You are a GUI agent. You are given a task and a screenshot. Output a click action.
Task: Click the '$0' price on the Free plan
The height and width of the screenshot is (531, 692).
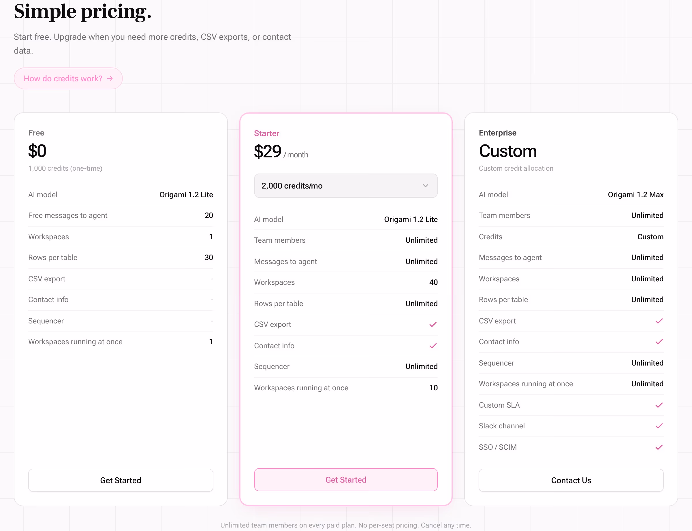coord(37,151)
